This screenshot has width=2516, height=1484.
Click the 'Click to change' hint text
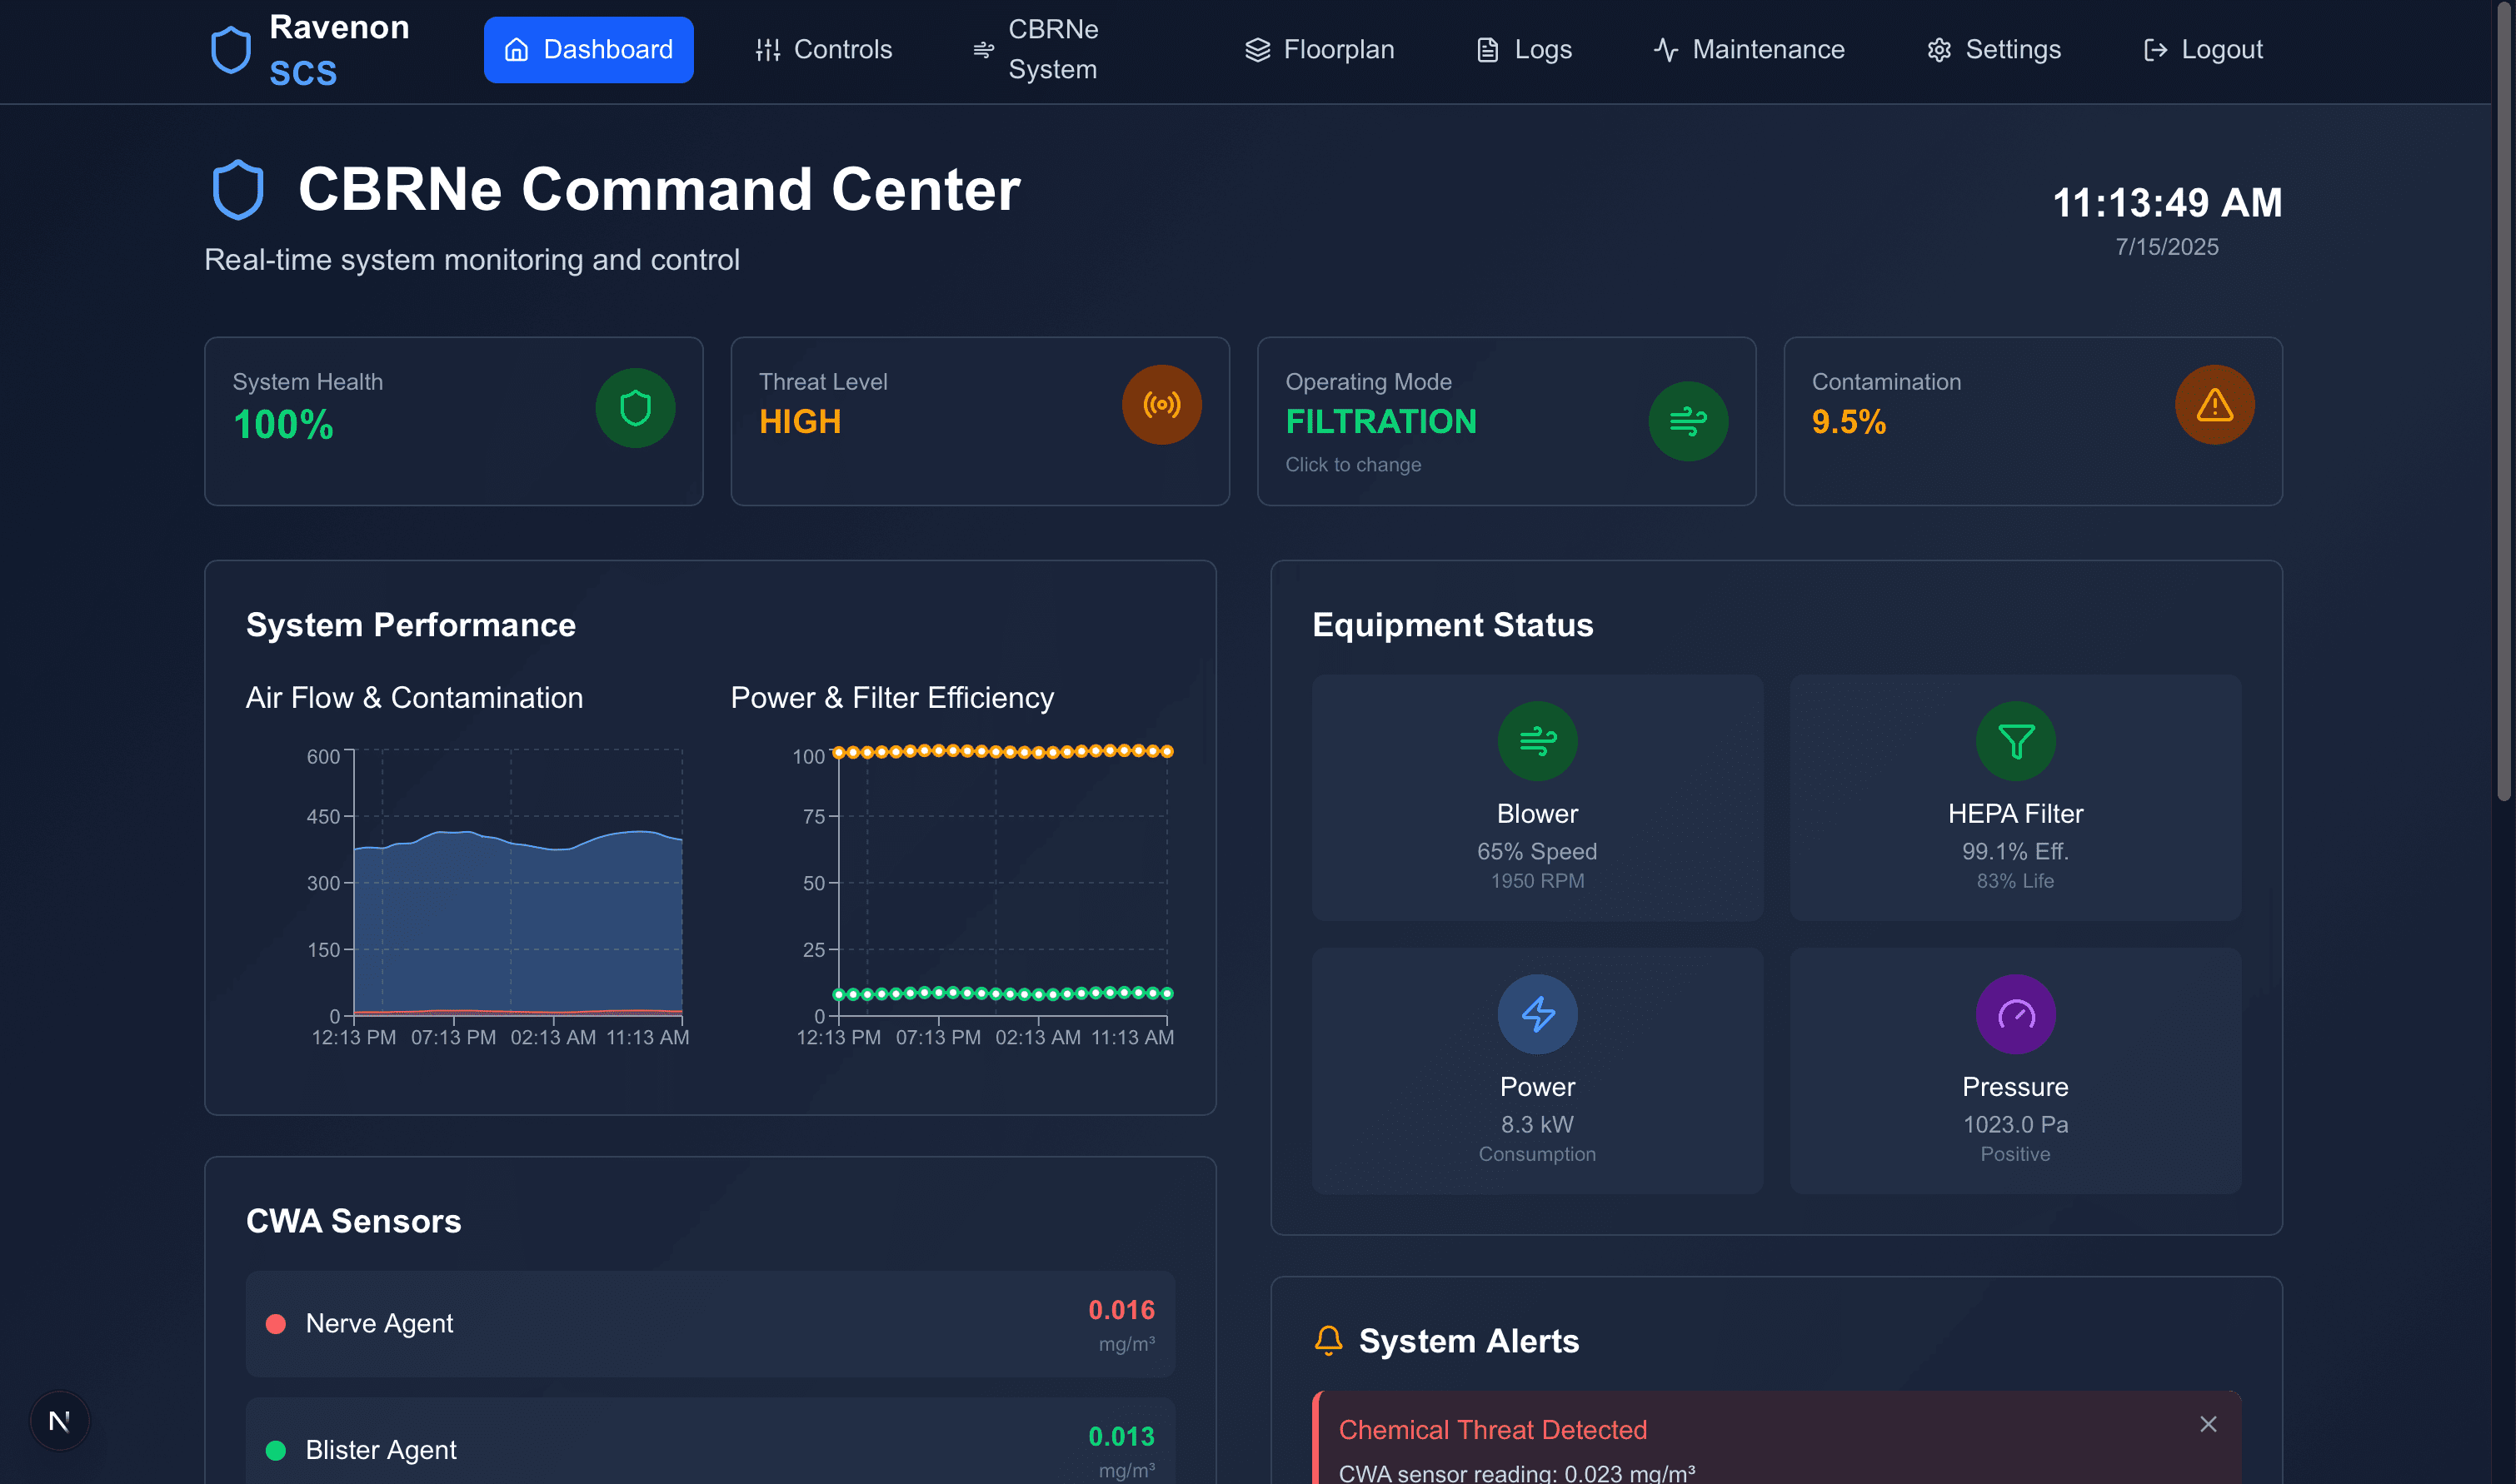[x=1352, y=465]
